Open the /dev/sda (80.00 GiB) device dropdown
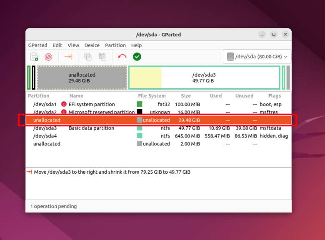This screenshot has height=240, width=325. (x=257, y=57)
